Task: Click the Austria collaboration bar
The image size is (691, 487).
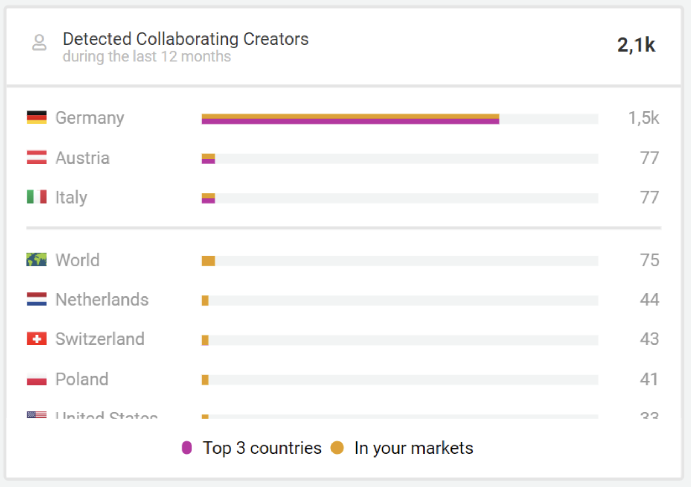Action: tap(208, 159)
